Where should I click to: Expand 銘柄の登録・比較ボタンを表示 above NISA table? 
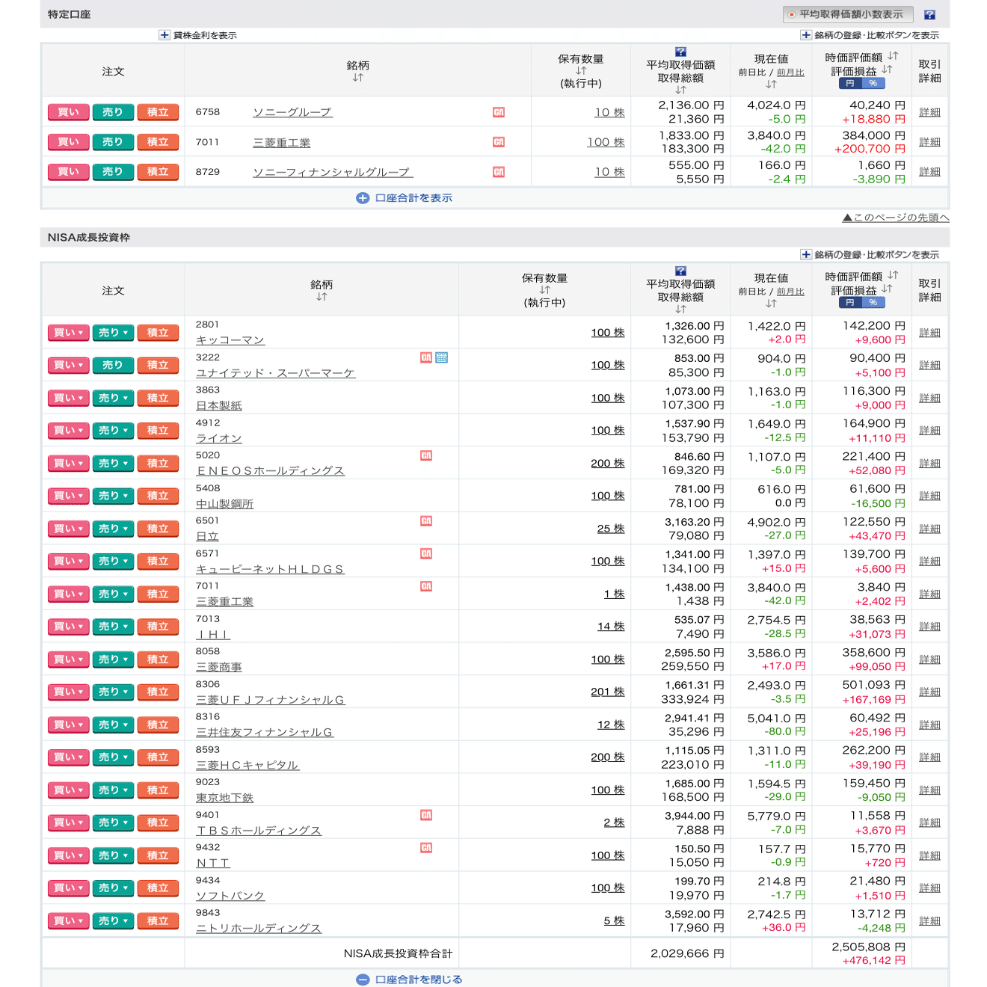coord(870,255)
